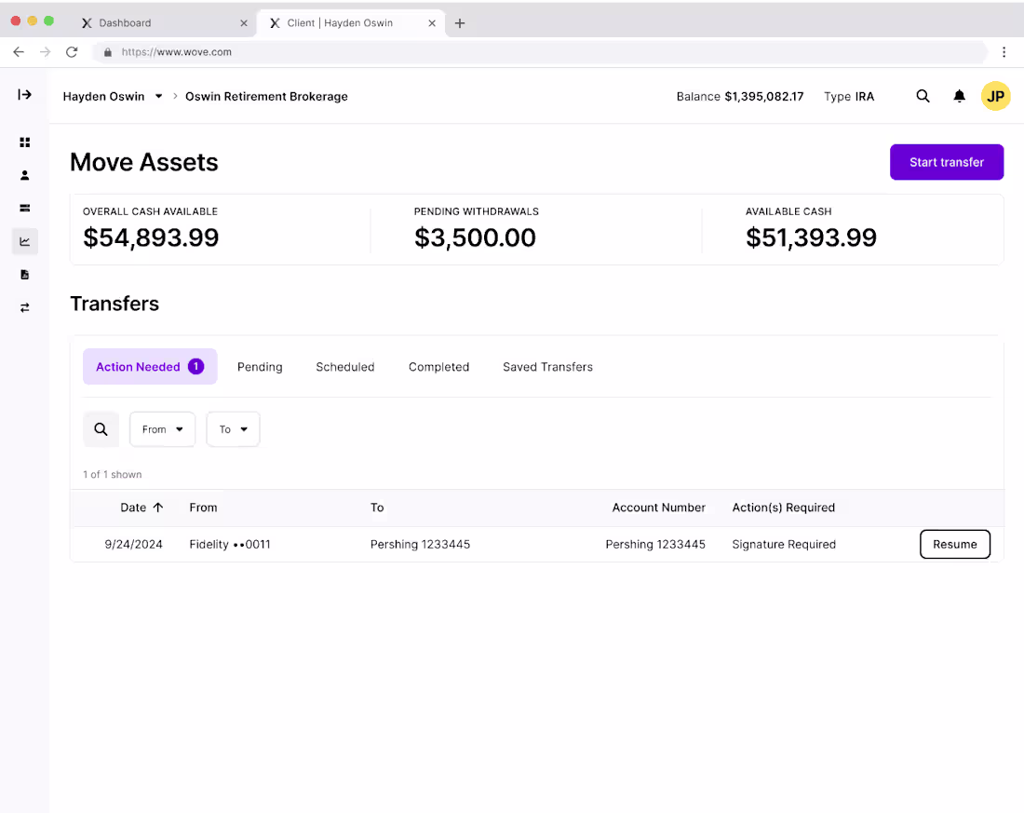Expand the Hayden Oswin client dropdown

coord(158,96)
